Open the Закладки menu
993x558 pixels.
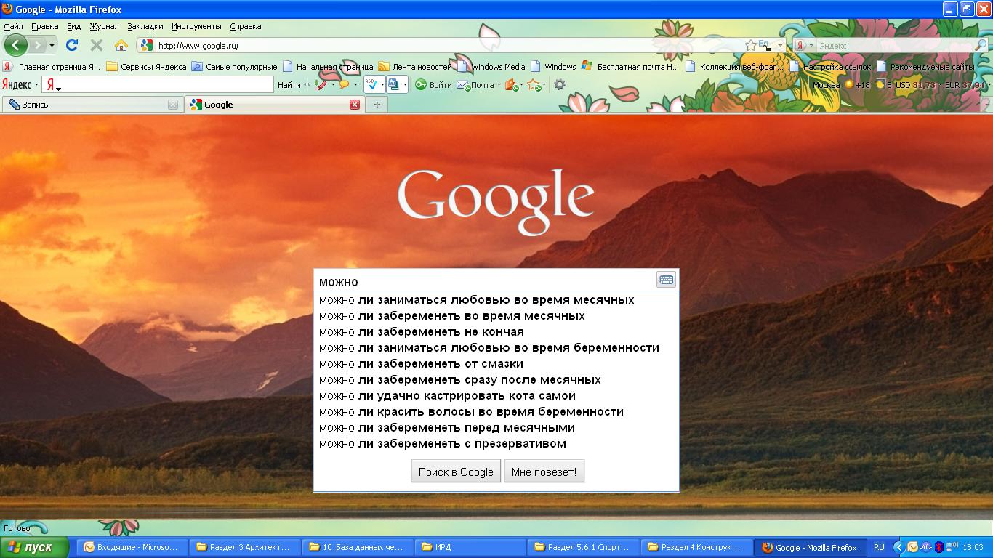(x=145, y=26)
